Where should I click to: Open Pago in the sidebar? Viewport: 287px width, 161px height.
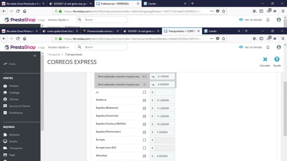(x=12, y=155)
